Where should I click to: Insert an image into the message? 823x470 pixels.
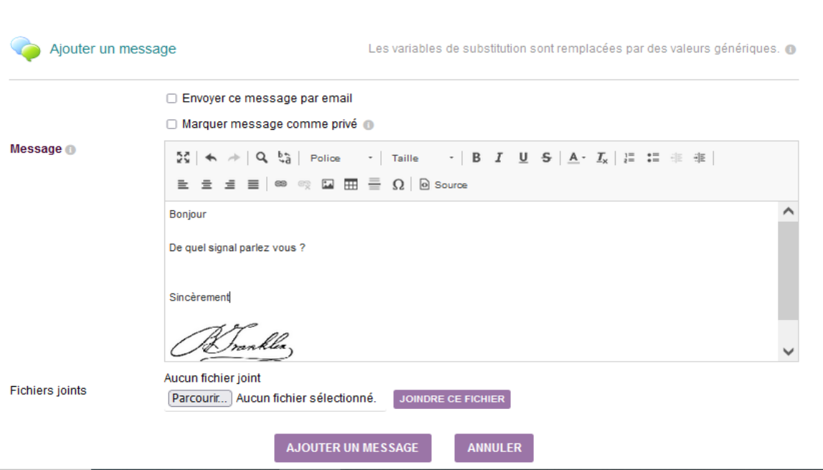[327, 184]
